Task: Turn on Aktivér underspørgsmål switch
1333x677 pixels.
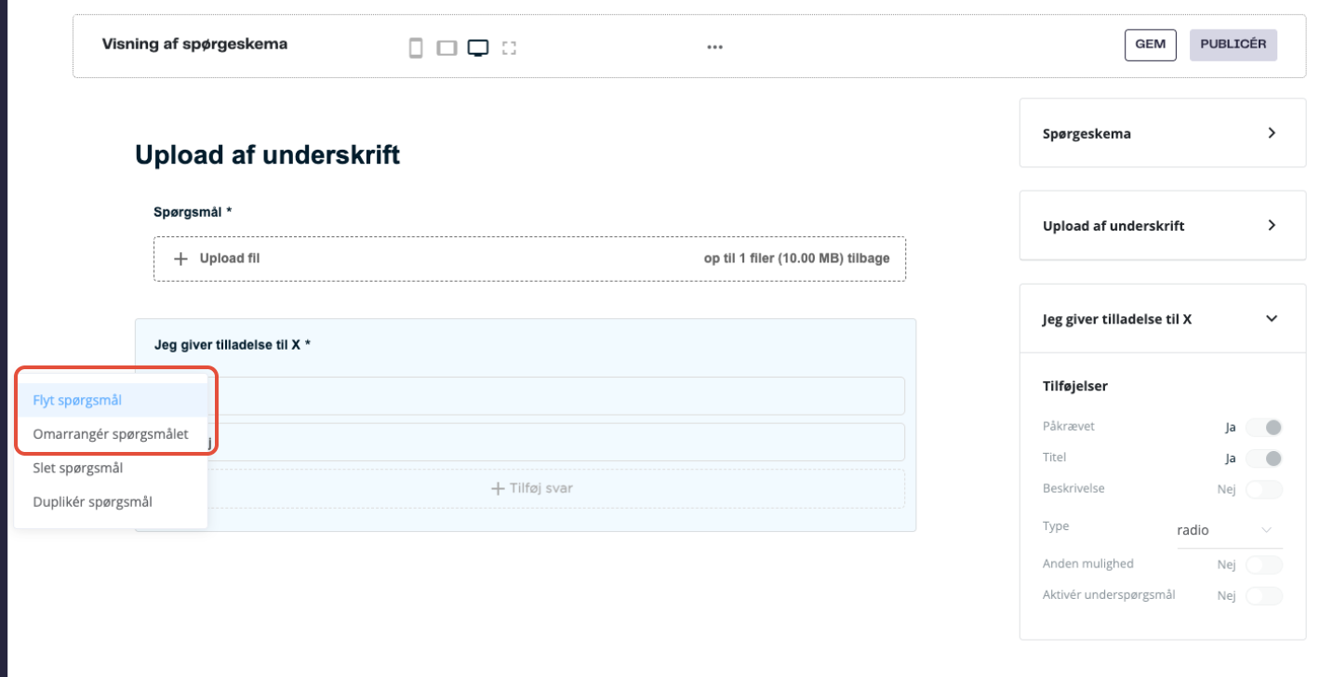Action: point(1264,596)
